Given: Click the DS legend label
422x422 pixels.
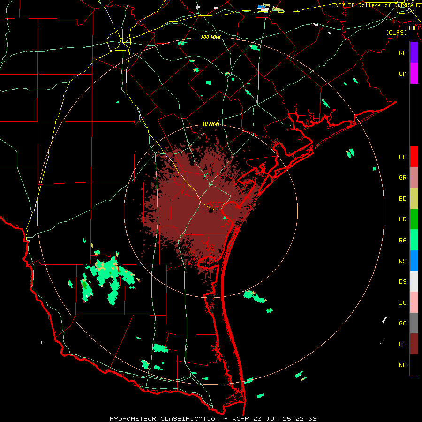Looking at the screenshot, I should [402, 282].
